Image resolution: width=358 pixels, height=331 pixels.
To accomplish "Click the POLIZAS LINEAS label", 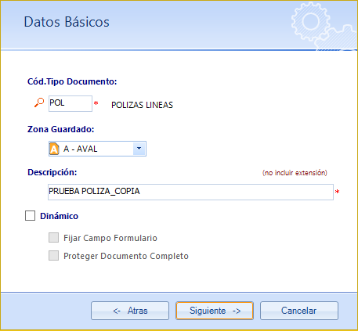I will click(143, 105).
